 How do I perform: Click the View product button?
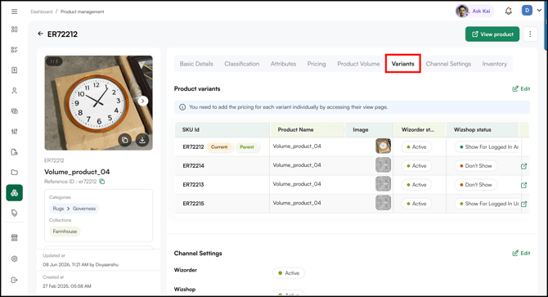492,34
